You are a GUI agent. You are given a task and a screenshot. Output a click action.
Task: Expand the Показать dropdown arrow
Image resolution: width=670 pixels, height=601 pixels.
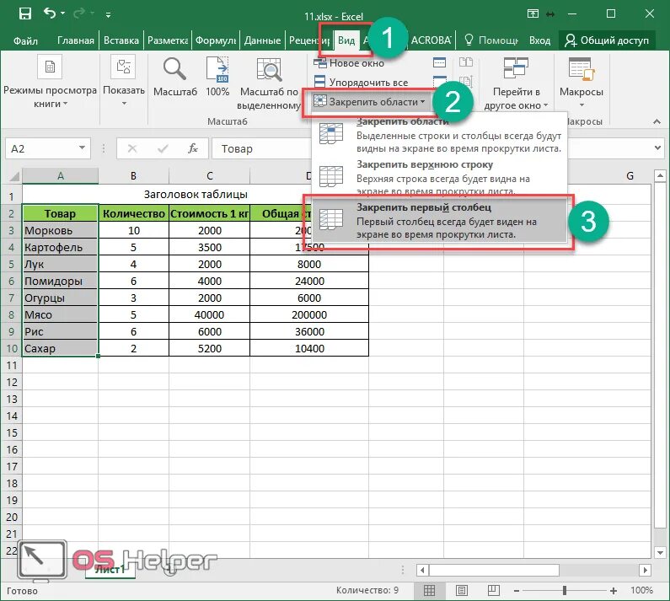click(124, 103)
